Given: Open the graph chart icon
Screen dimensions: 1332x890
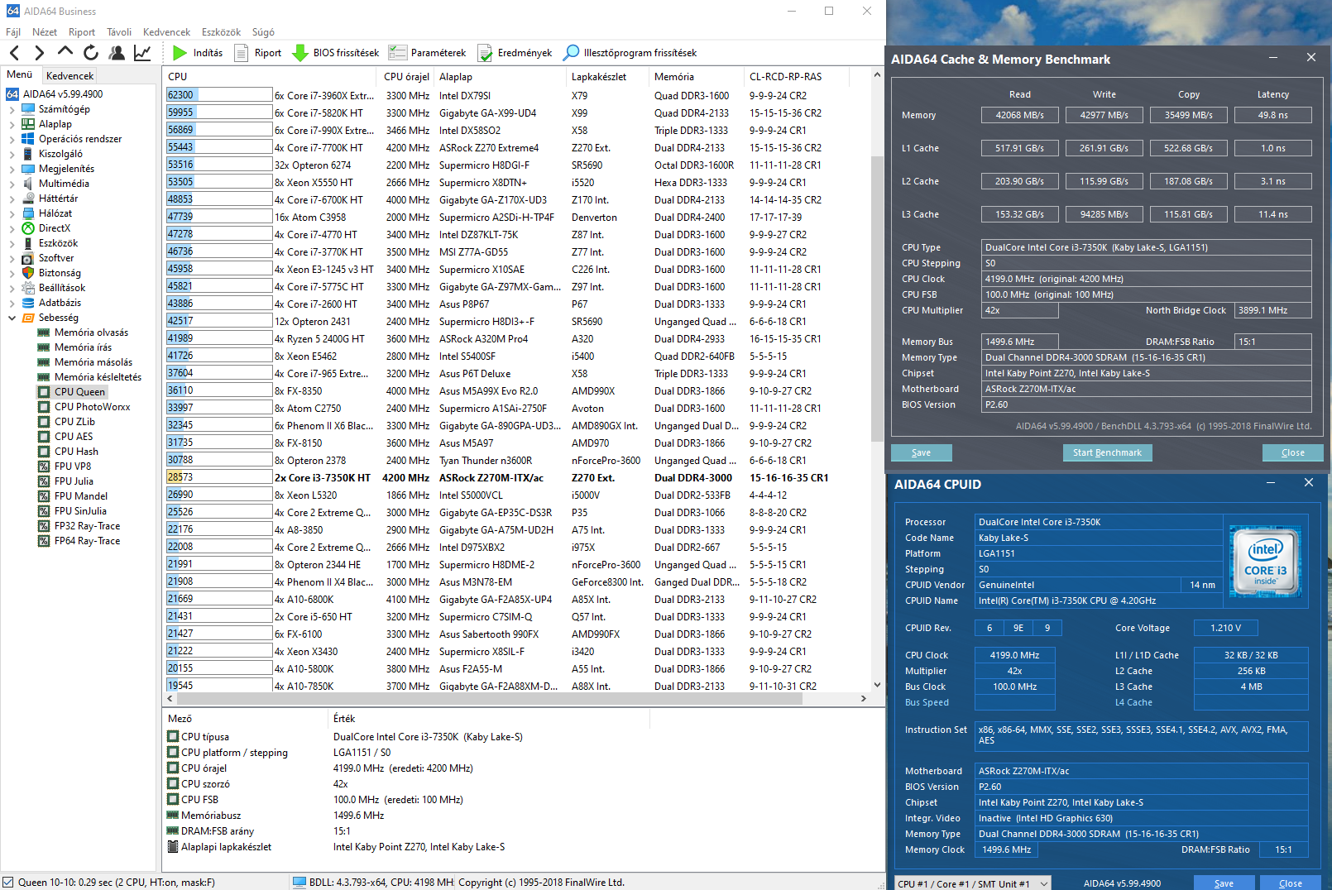Looking at the screenshot, I should 142,53.
